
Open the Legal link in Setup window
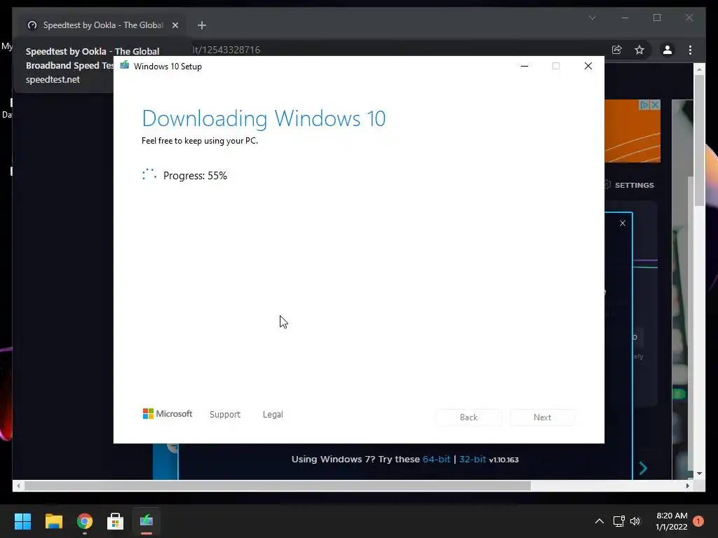[273, 414]
